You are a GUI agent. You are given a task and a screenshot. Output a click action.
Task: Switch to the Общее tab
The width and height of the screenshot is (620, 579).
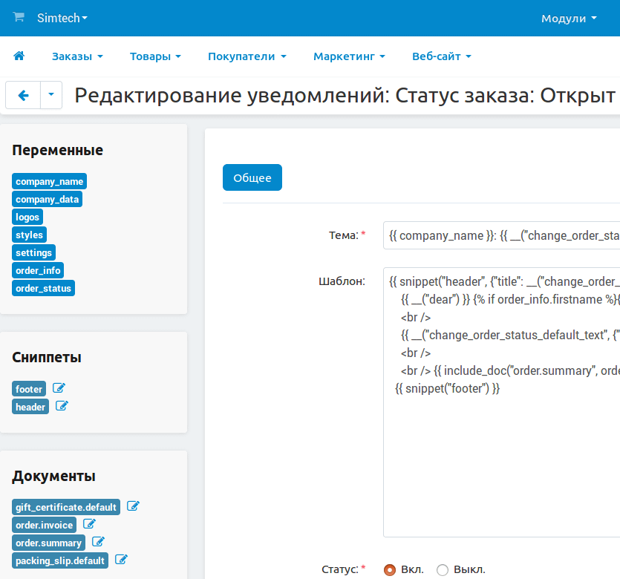point(252,177)
